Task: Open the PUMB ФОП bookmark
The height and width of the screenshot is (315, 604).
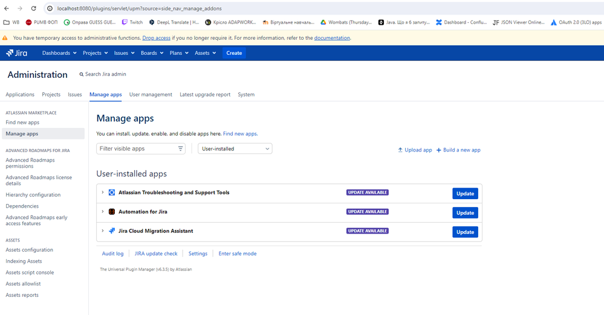Action: [x=42, y=22]
